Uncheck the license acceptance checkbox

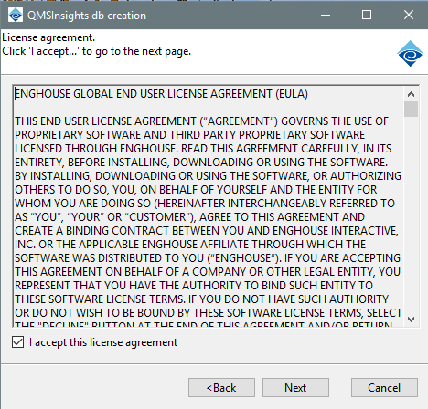pyautogui.click(x=17, y=342)
